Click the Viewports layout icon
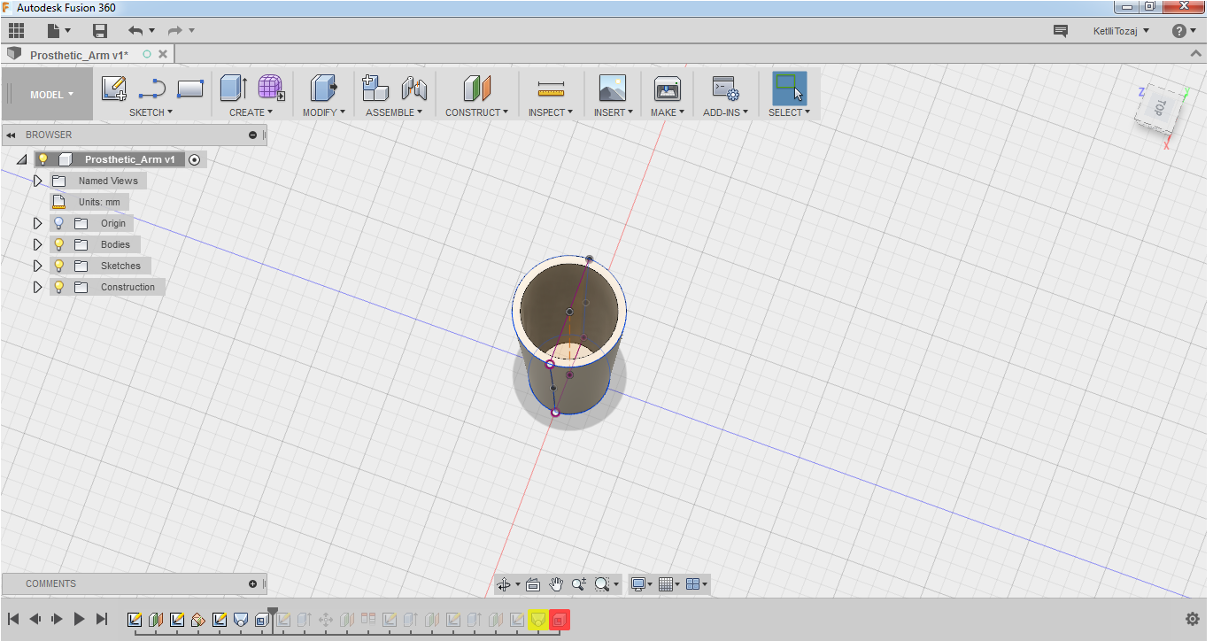The image size is (1213, 641). point(693,584)
